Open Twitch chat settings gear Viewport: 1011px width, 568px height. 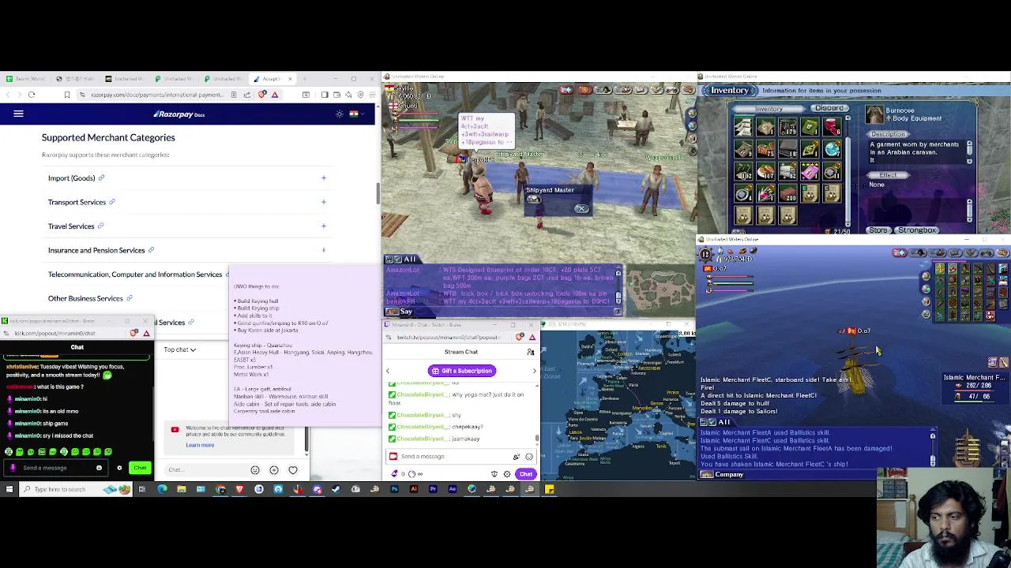click(507, 474)
